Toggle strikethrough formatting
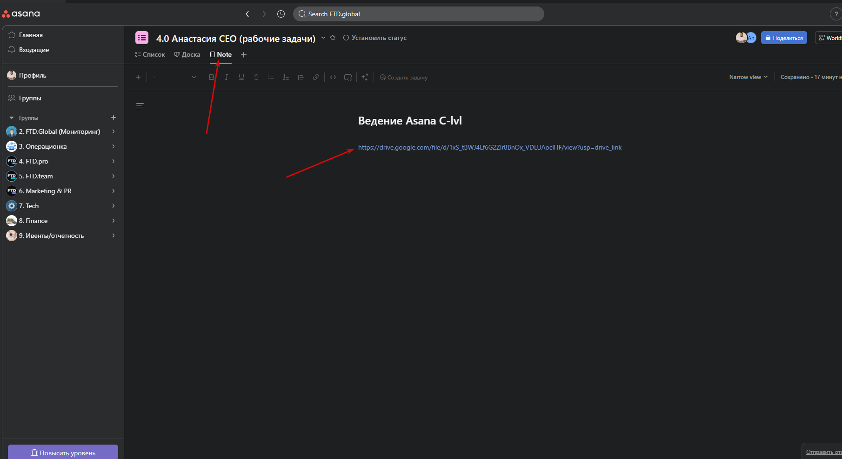The height and width of the screenshot is (459, 842). (x=256, y=77)
